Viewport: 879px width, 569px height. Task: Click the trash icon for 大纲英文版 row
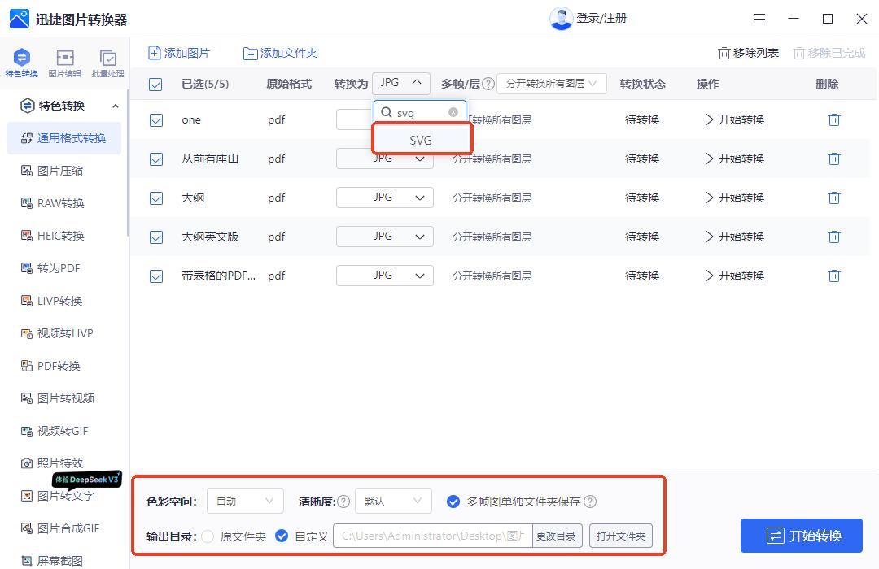click(x=833, y=237)
